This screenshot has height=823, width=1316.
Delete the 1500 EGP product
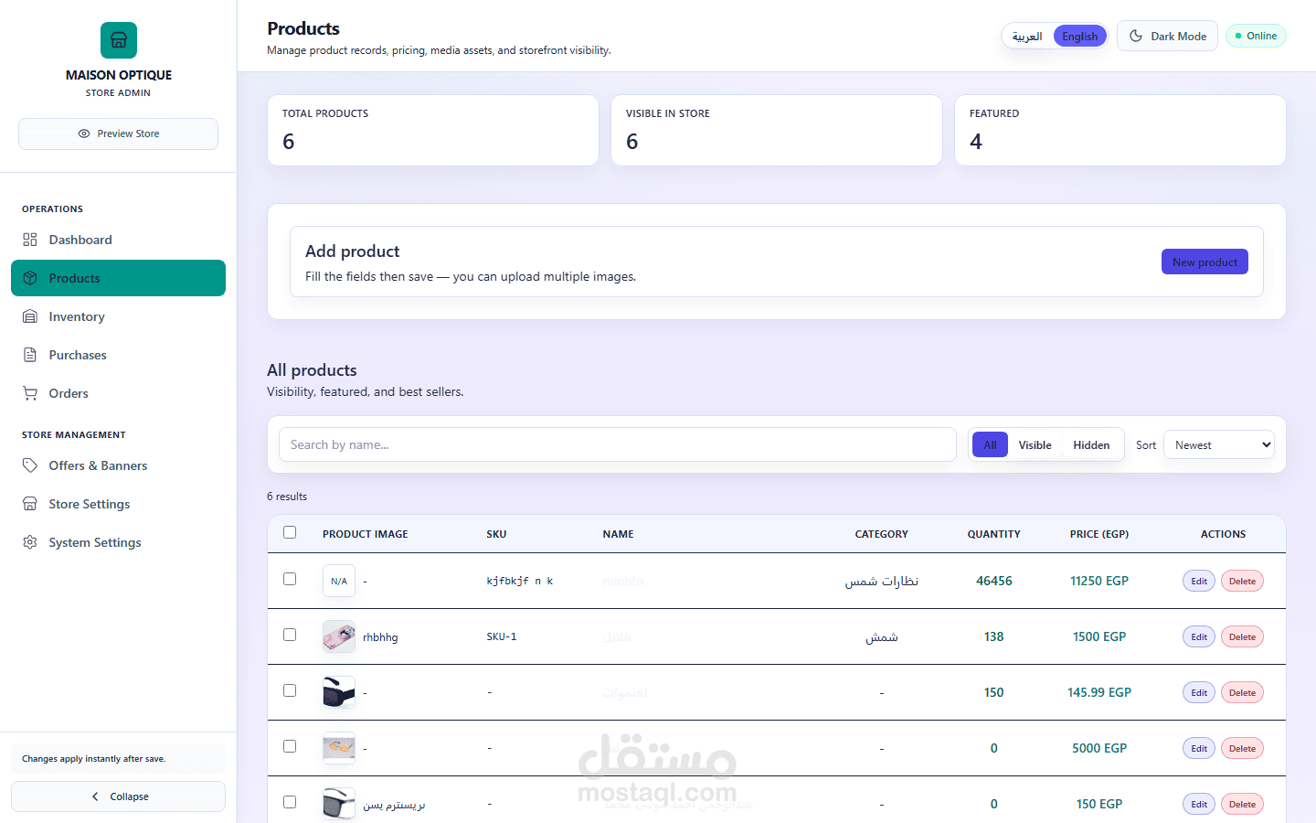(x=1242, y=636)
